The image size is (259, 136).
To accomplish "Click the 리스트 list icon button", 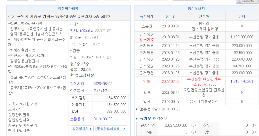I will [248, 1].
